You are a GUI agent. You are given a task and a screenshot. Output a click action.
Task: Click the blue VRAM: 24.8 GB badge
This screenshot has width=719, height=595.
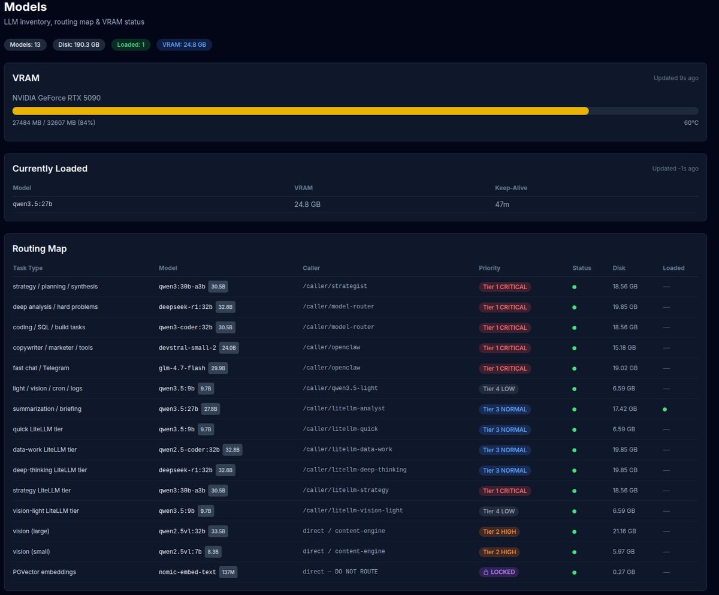click(184, 44)
